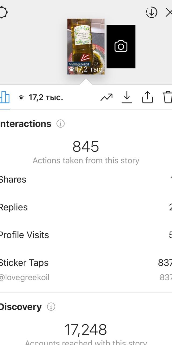Image resolution: width=172 pixels, height=345 pixels.
Task: Tap the Replies row
Action: [86, 207]
